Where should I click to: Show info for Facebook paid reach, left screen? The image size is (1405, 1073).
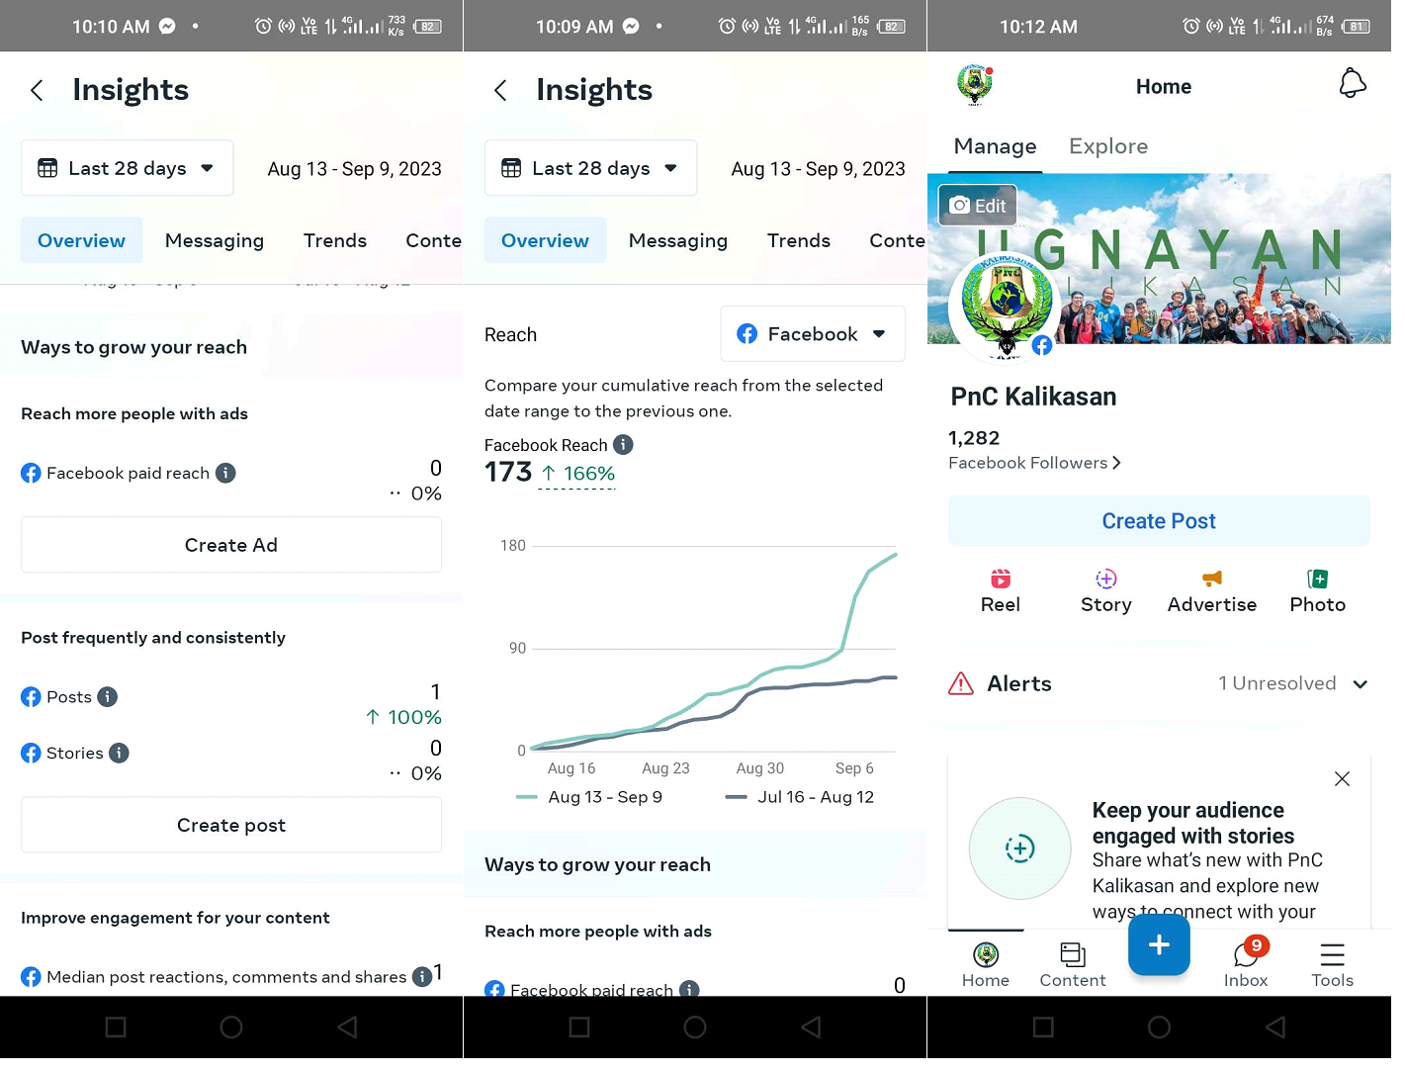pos(225,473)
